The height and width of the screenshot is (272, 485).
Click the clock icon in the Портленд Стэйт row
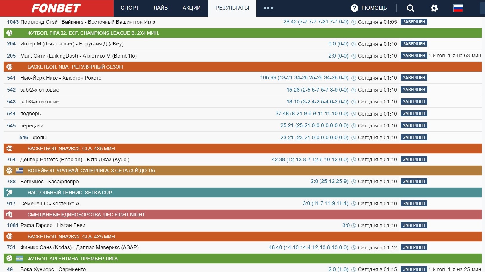coord(354,22)
